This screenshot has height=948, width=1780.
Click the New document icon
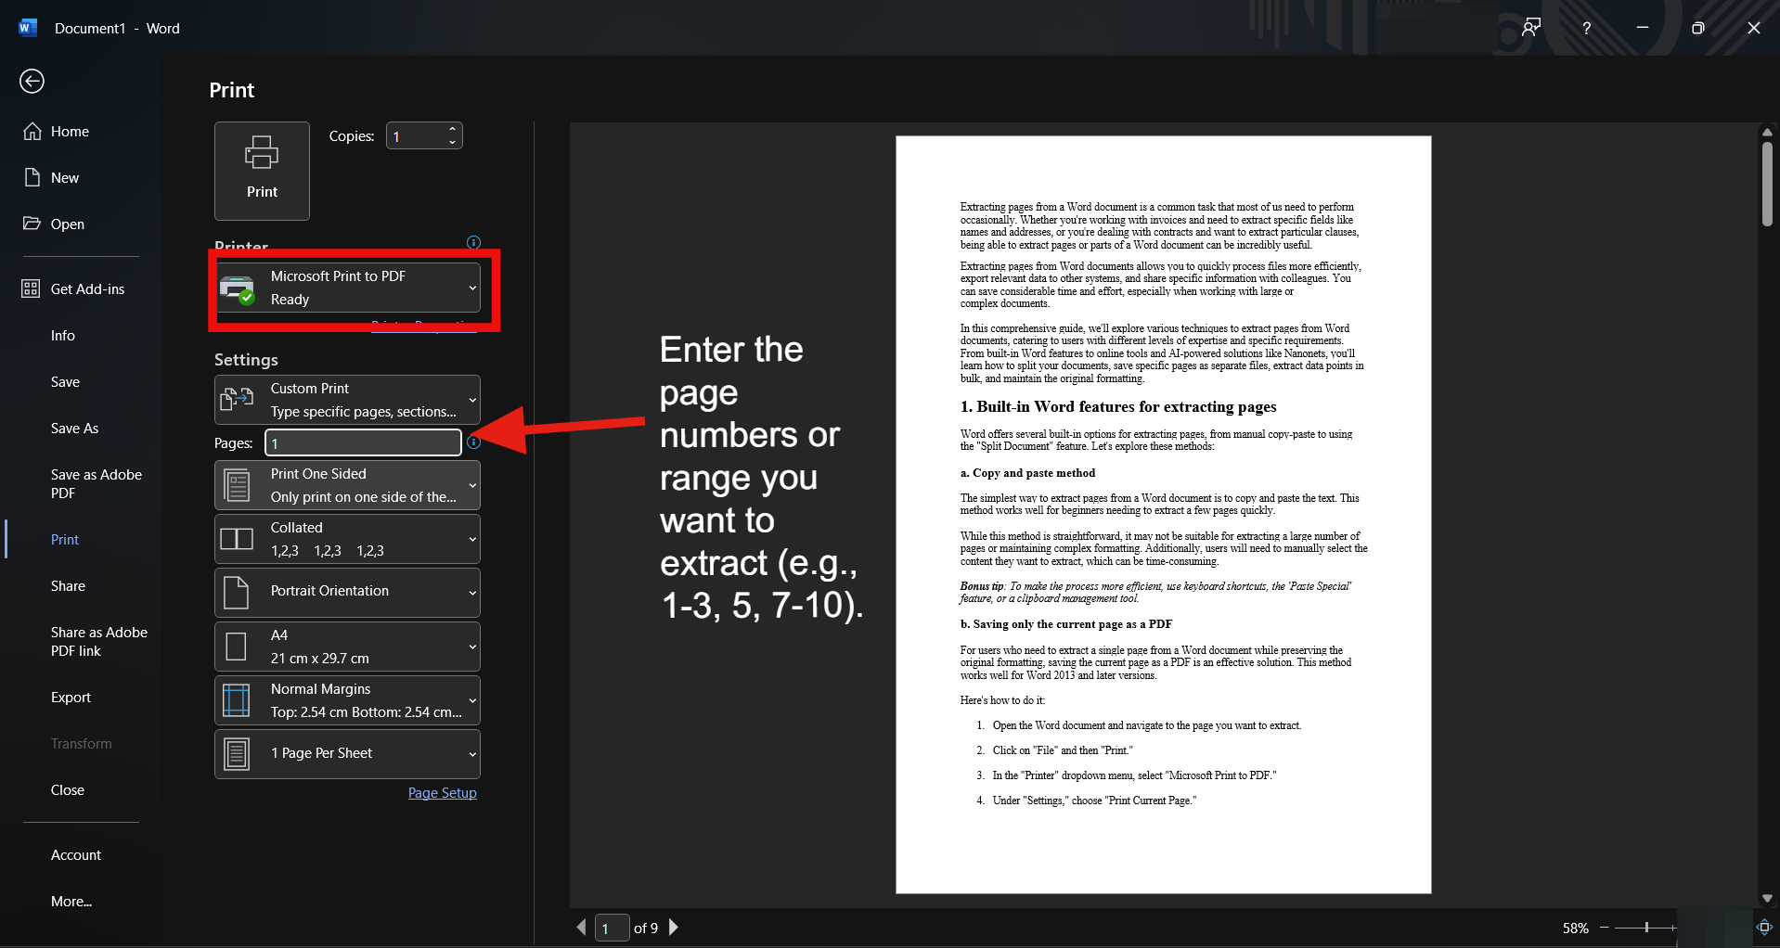pos(32,177)
